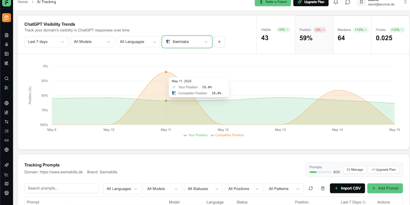
Task: Select the microphone icon in sidebar
Action: [6, 44]
